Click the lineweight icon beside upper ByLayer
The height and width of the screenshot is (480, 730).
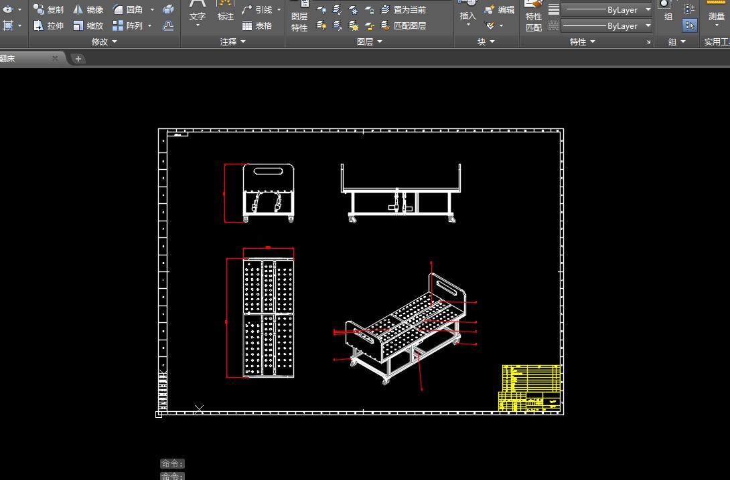pos(554,9)
